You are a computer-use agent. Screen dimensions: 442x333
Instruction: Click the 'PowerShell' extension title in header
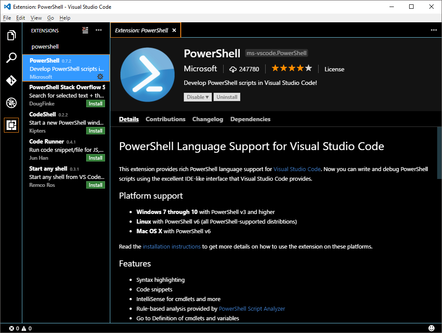click(x=212, y=53)
